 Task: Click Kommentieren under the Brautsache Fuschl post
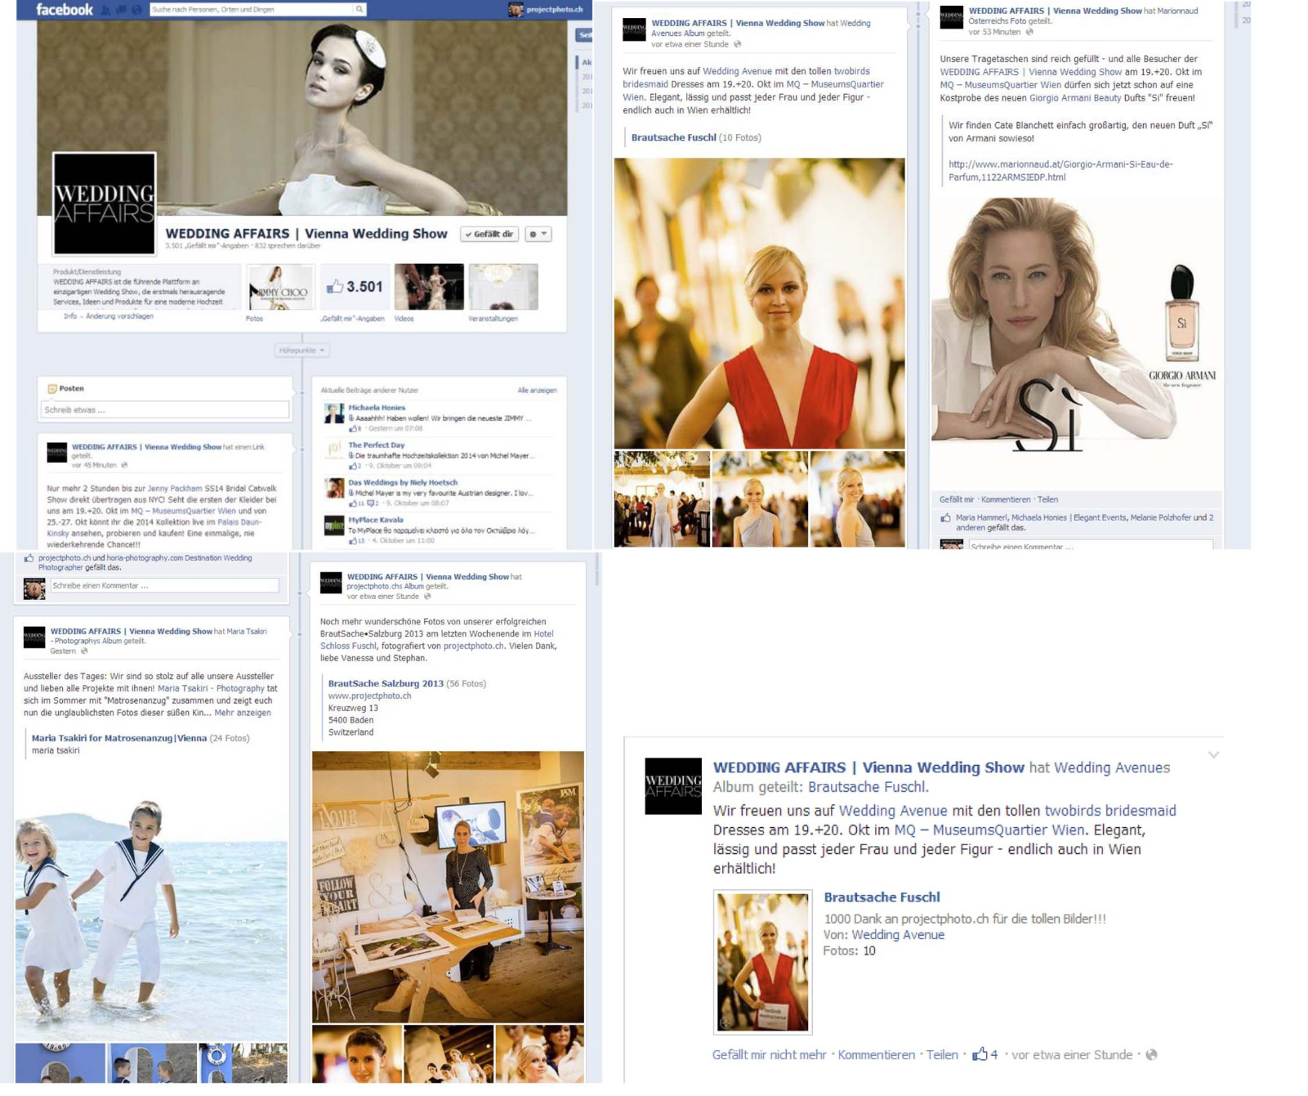click(x=876, y=1055)
